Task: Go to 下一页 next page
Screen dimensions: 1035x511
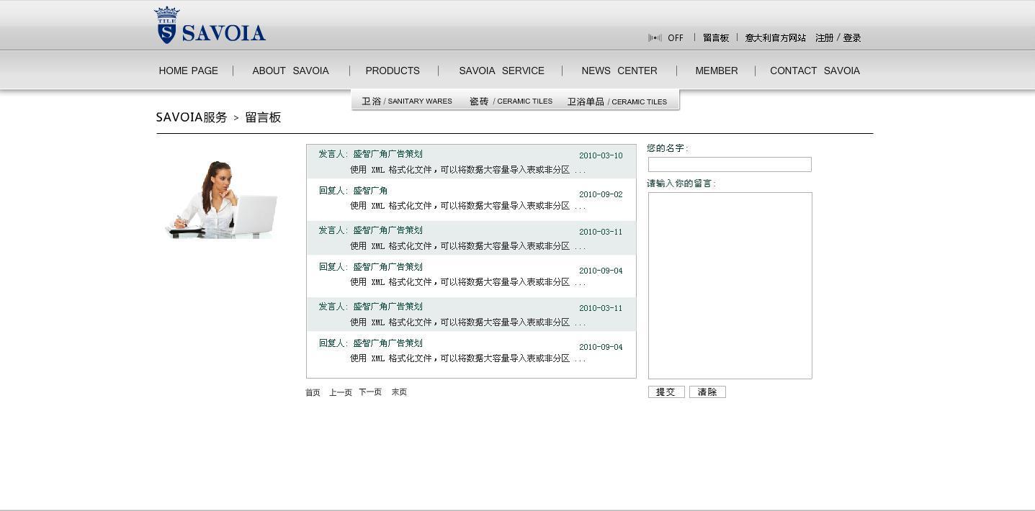Action: pos(370,392)
